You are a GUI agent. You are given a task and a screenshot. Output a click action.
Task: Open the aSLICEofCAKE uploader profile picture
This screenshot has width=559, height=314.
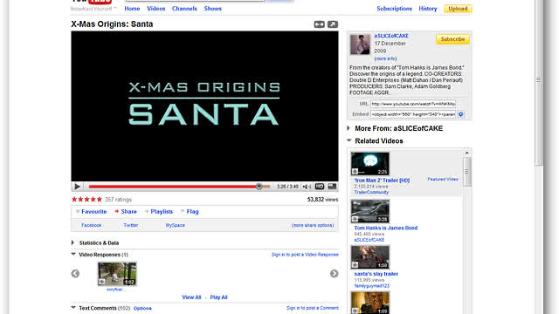[x=360, y=44]
